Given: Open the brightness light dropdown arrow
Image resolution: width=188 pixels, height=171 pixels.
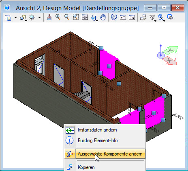Looking at the screenshot, I should pos(39,18).
